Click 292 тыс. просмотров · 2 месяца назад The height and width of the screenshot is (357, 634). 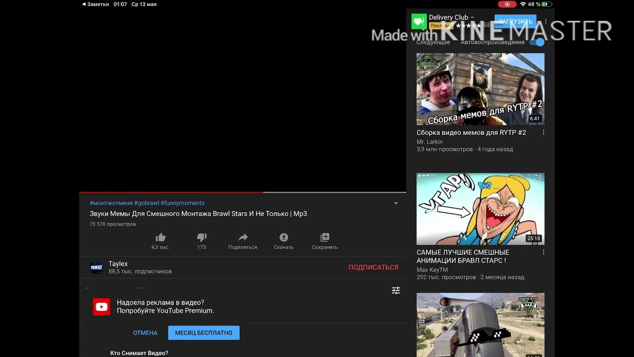pos(470,277)
